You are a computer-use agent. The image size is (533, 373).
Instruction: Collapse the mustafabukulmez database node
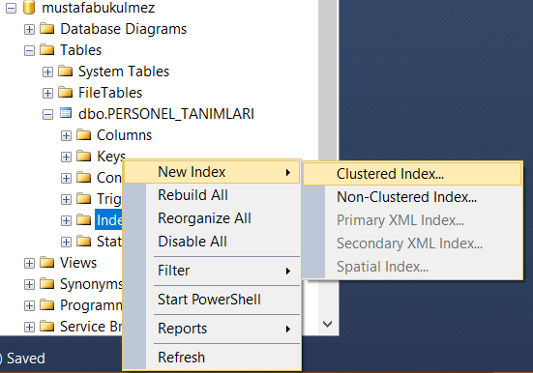tap(11, 8)
